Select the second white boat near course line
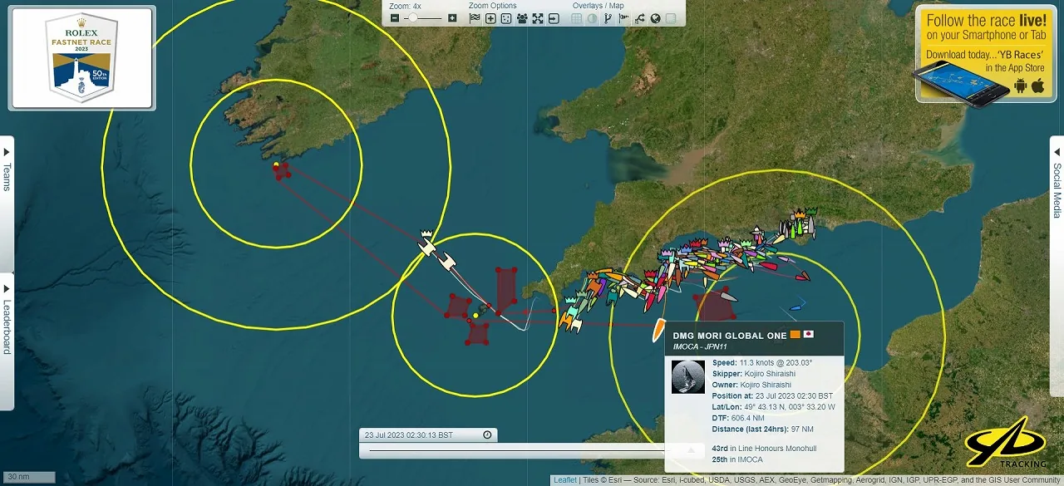1064x486 pixels. click(446, 261)
